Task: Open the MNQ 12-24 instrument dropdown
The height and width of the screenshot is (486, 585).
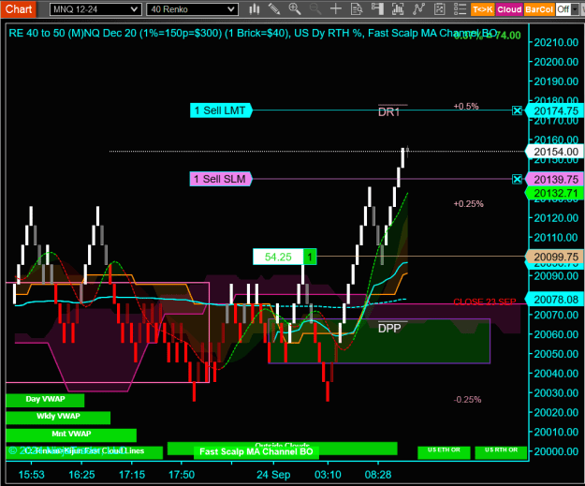Action: (x=95, y=9)
